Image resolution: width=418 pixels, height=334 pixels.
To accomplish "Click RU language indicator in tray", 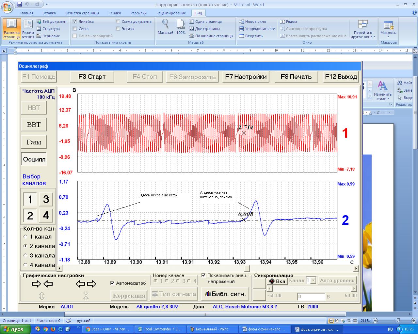I will click(x=390, y=329).
